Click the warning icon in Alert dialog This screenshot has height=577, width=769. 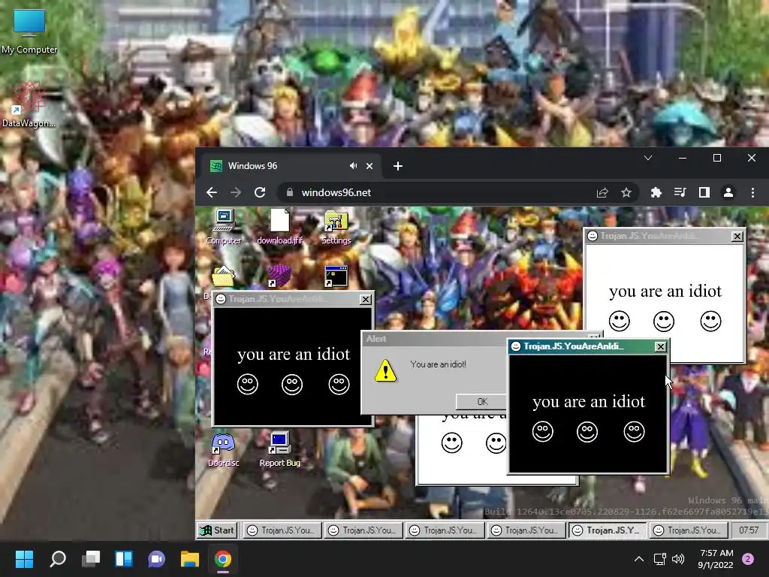tap(385, 371)
